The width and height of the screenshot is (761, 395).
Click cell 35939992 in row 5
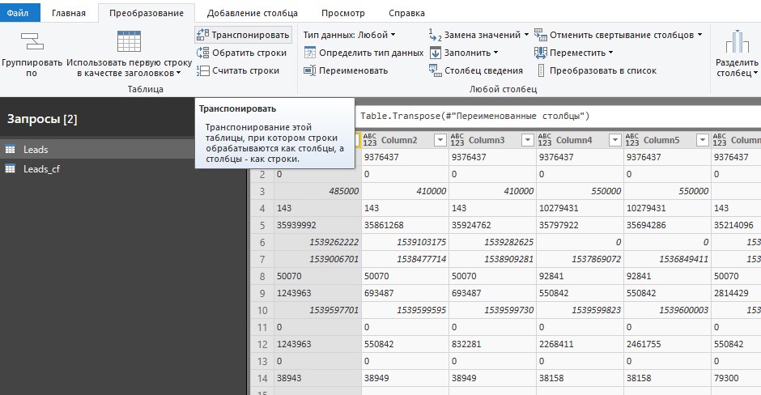click(317, 225)
